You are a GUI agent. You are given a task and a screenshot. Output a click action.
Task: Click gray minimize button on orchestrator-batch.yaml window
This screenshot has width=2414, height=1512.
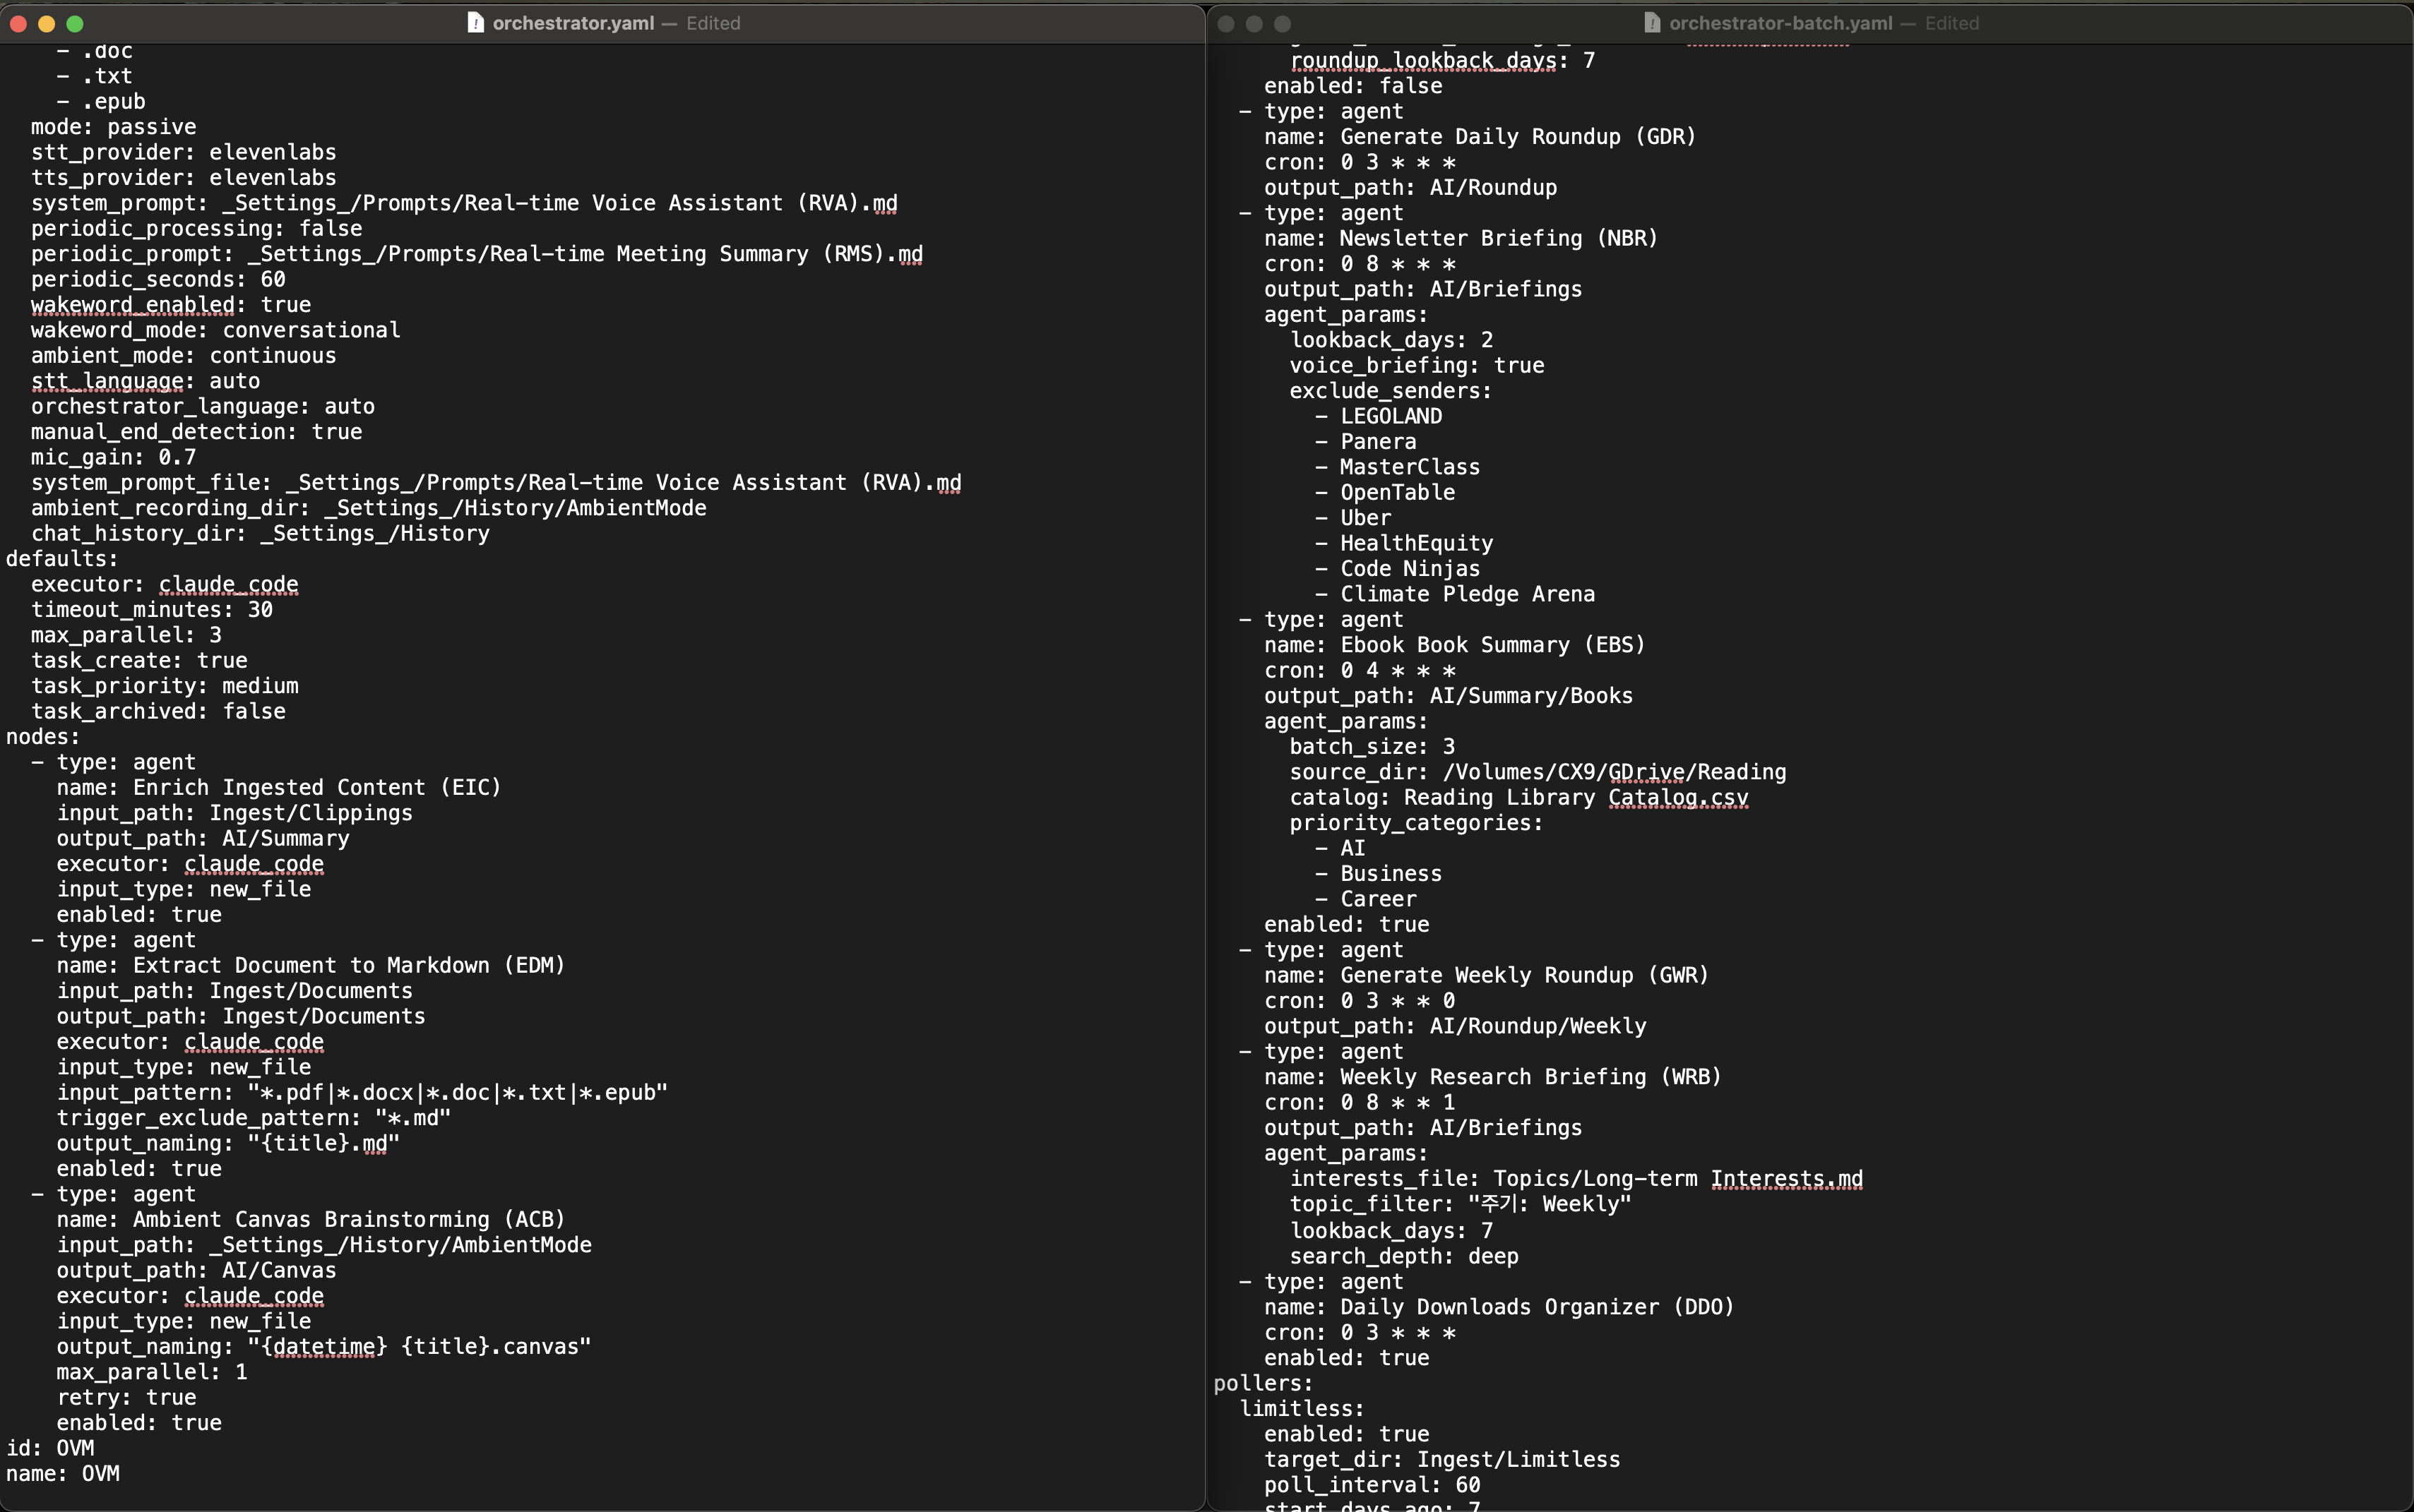(x=1254, y=23)
